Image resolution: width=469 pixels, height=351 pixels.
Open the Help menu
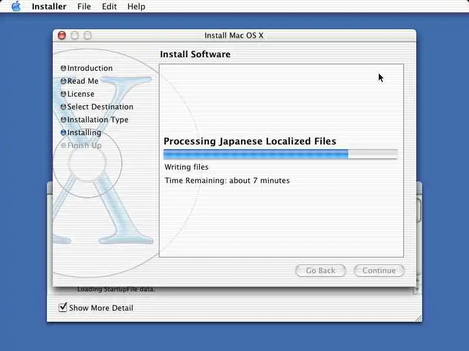tap(136, 6)
